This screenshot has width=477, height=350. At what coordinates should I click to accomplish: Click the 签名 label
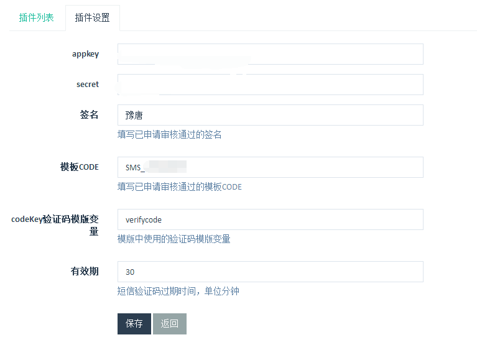tap(89, 115)
